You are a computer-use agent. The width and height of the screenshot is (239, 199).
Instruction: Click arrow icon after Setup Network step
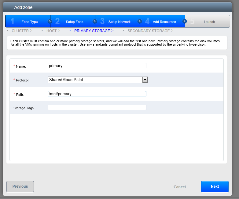click(x=140, y=21)
